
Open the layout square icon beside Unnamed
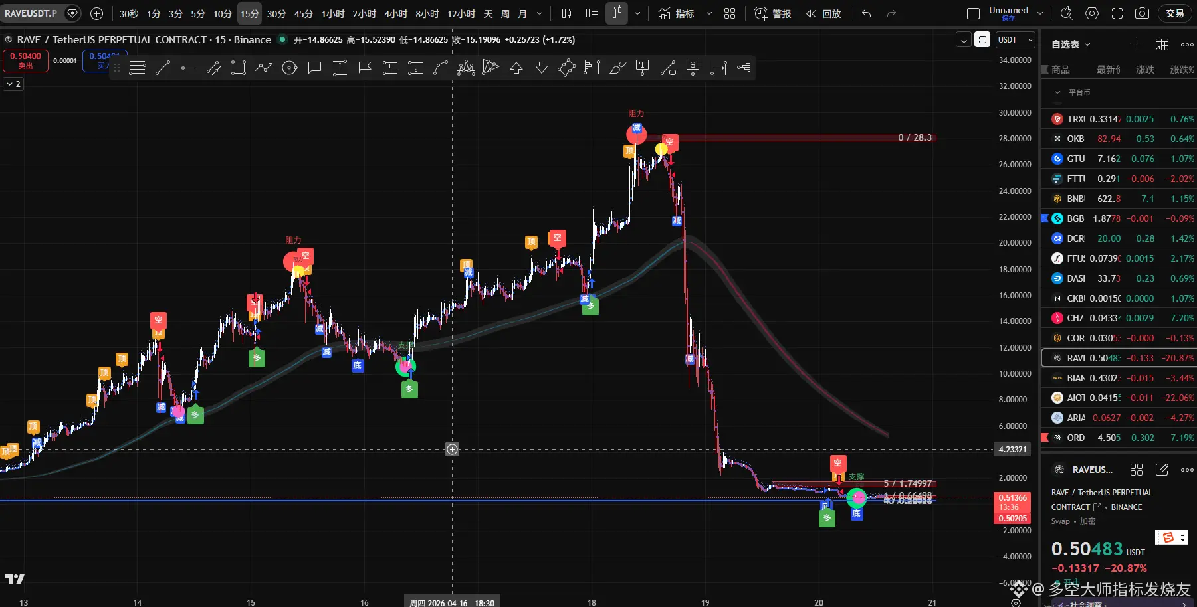(973, 13)
